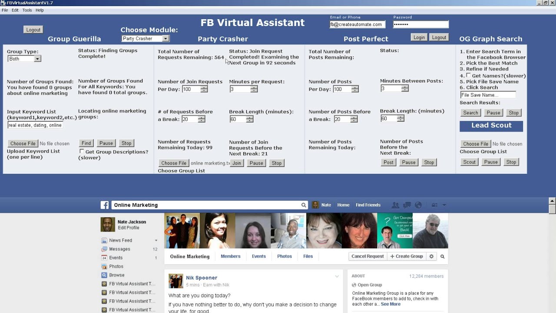Image resolution: width=556 pixels, height=313 pixels.
Task: Click the search magnifier in Facebook bar
Action: [x=304, y=205]
